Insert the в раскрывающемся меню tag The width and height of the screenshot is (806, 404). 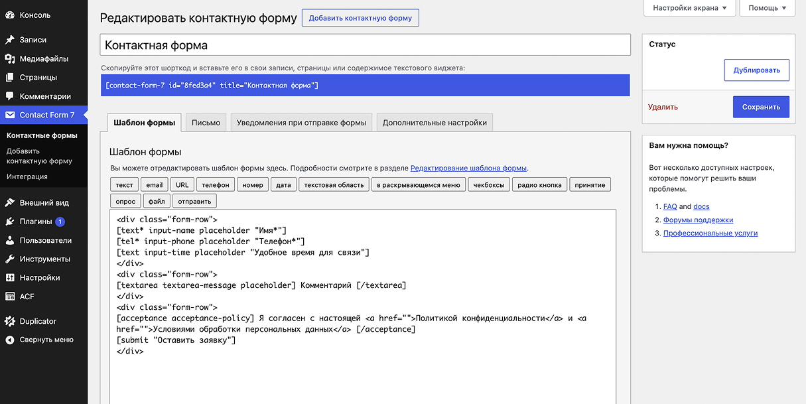click(419, 184)
